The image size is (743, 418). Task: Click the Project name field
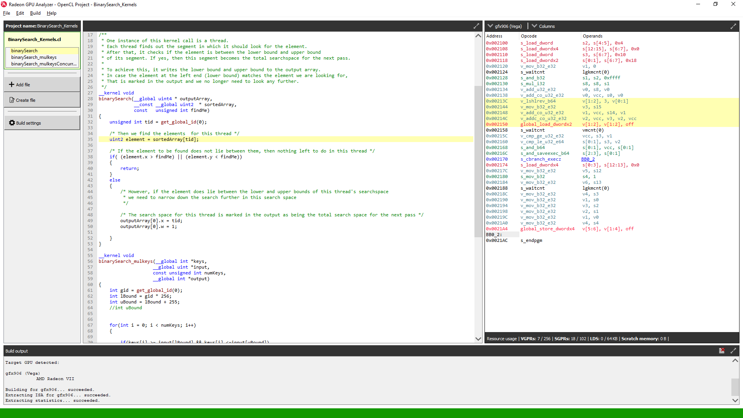(42, 26)
